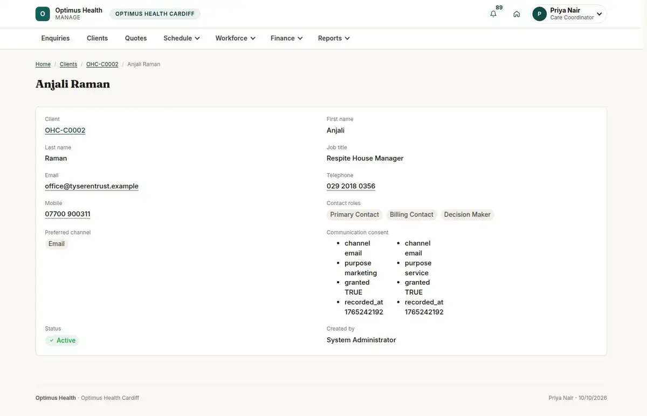This screenshot has height=416, width=647.
Task: Click the marketing consent purpose value
Action: click(x=361, y=273)
